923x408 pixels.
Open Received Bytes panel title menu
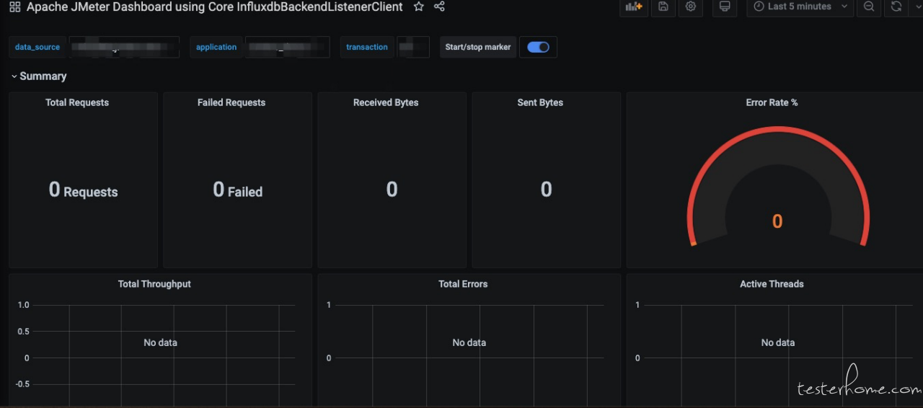pos(386,102)
